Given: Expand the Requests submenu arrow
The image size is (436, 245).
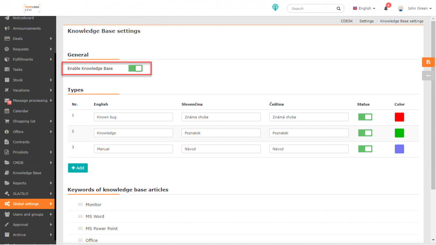Looking at the screenshot, I should tap(51, 49).
